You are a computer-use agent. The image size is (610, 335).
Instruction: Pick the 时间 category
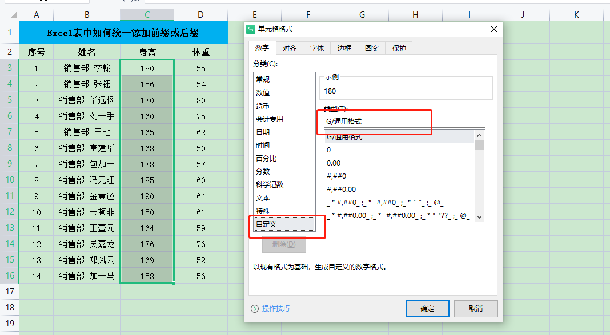(x=284, y=146)
